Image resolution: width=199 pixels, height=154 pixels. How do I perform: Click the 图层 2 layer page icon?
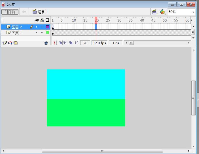9,27
